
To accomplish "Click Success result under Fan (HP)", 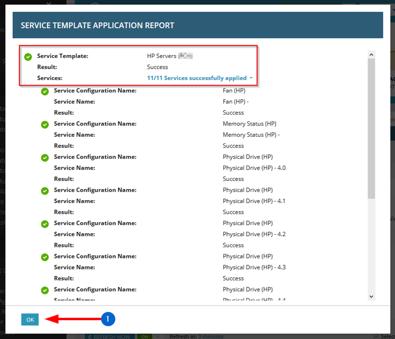I will point(233,113).
